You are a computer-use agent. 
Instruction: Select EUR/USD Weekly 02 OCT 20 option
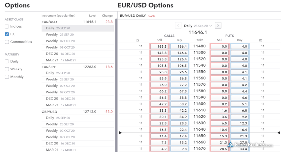pos(78,41)
